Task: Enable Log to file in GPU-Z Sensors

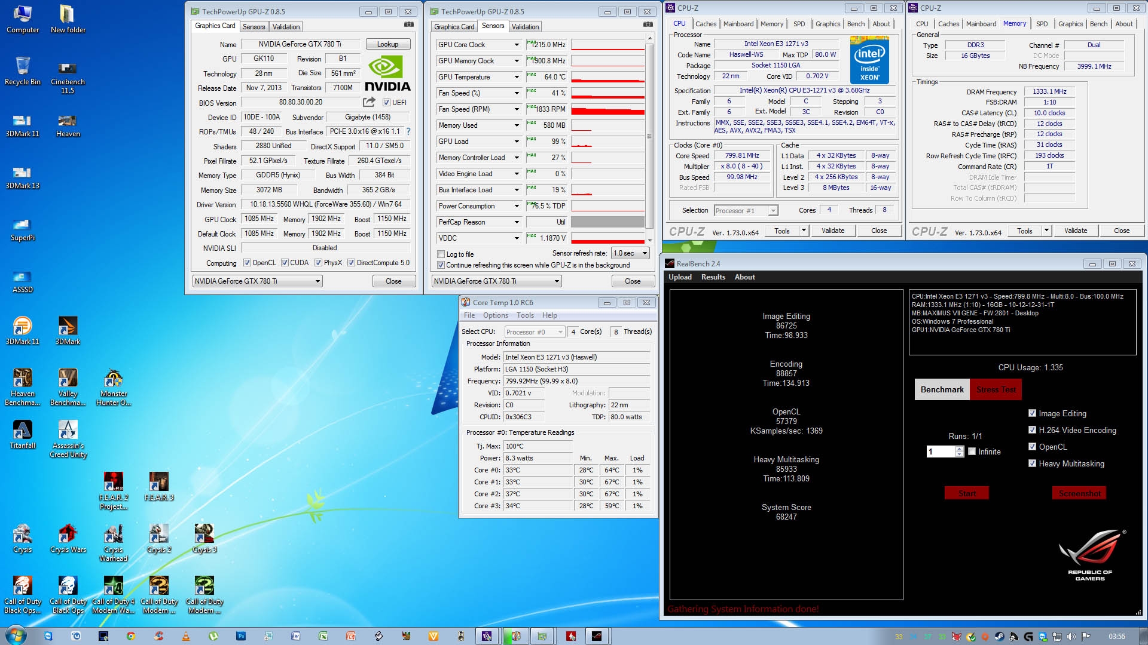Action: 441,254
